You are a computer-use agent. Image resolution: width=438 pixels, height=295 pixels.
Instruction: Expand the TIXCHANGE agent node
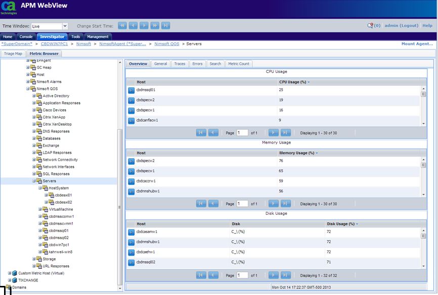pos(10,280)
